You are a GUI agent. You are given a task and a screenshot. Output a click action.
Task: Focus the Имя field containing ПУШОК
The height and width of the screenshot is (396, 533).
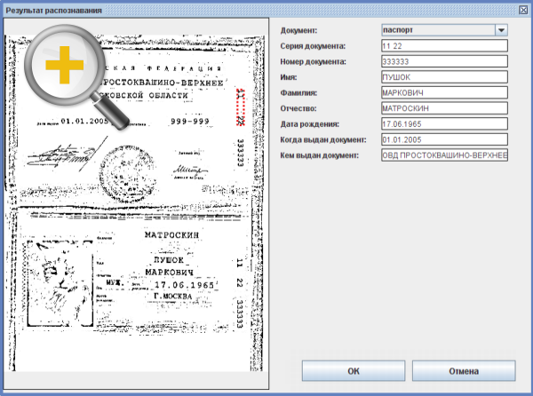(x=442, y=77)
